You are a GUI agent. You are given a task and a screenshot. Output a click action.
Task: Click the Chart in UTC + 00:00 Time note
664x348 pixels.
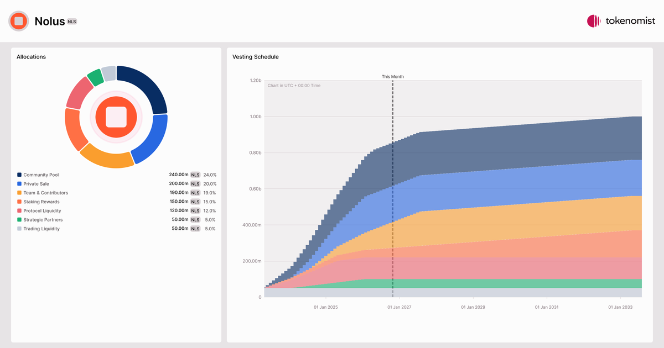pyautogui.click(x=294, y=86)
